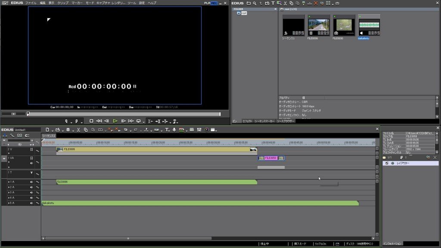
Task: Click the Rewind button in the player
Action: [x=99, y=121]
